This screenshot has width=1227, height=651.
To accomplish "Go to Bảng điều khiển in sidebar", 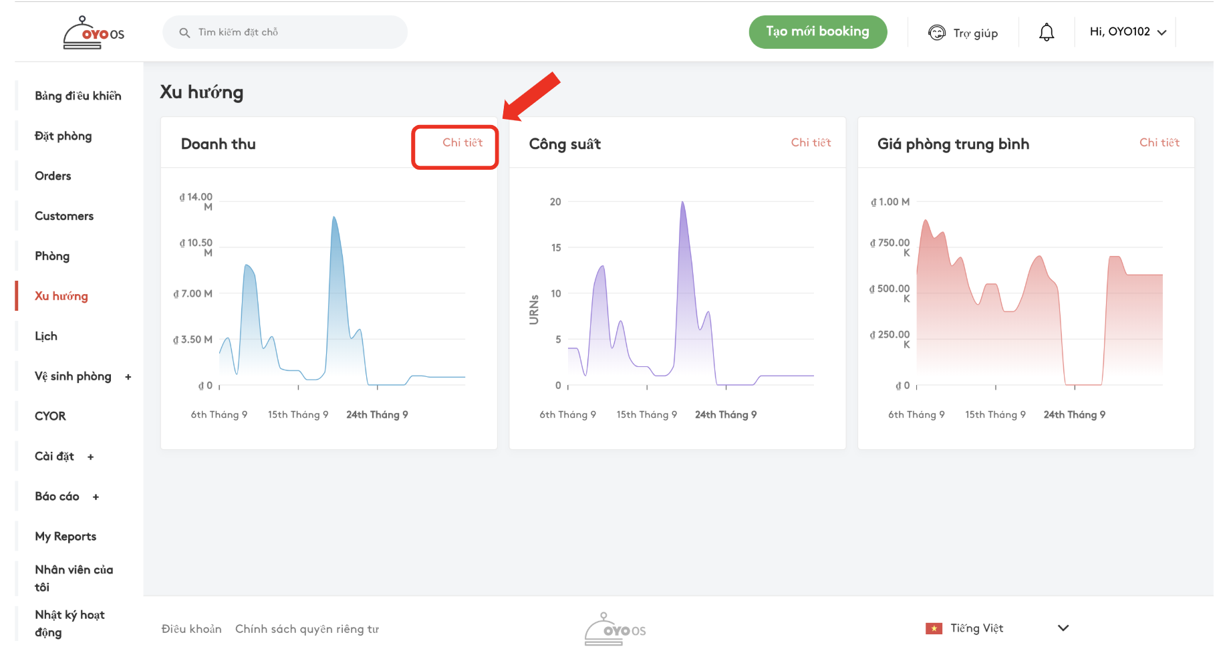I will pos(78,96).
